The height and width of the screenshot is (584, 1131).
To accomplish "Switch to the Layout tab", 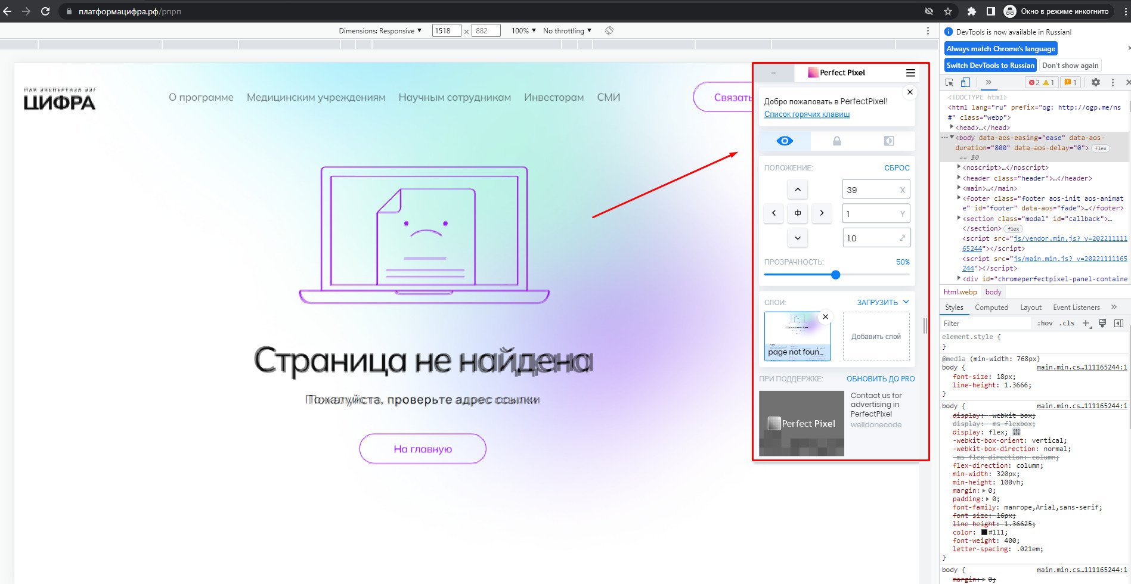I will 1031,307.
